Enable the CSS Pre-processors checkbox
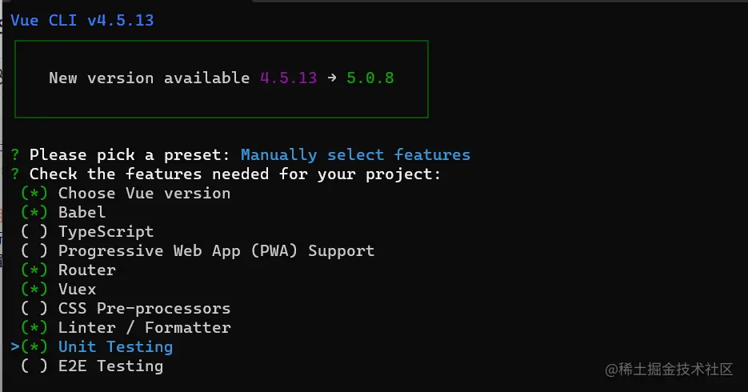The height and width of the screenshot is (392, 748). pos(34,309)
